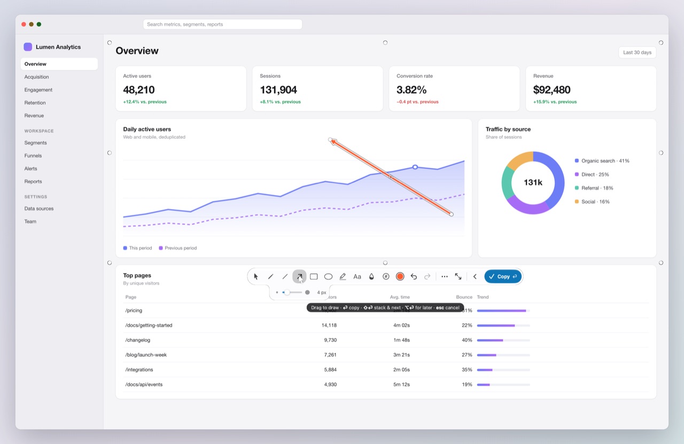Click the Organic search · 41% legend item
684x444 pixels.
(x=602, y=161)
